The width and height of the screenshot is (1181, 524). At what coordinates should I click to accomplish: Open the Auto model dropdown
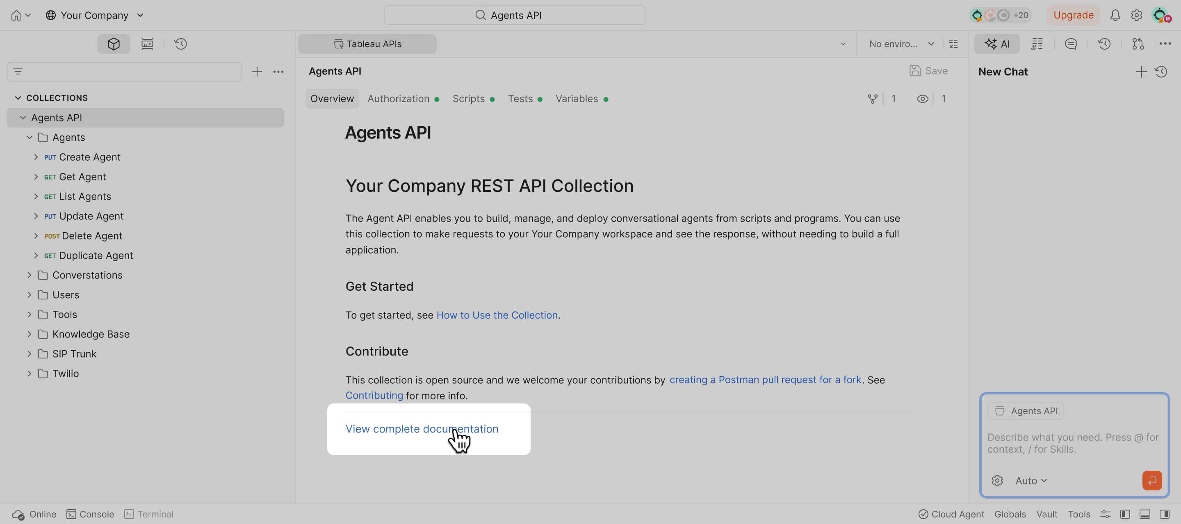[x=1031, y=481]
